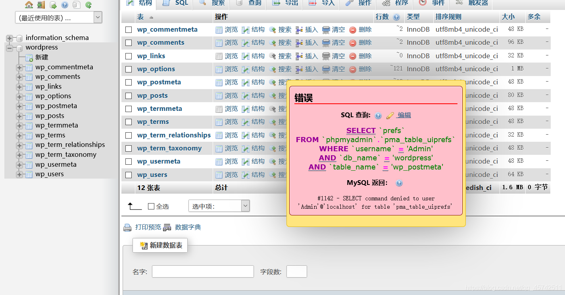565x295 pixels.
Task: Log out using the door exit icon
Action: 41,5
